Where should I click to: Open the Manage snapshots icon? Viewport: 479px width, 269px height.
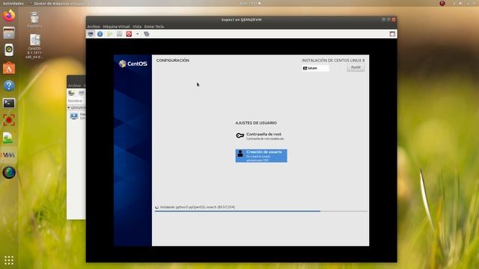click(x=147, y=34)
